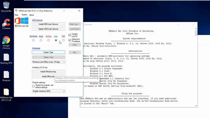Select the TAP radio button
The image size is (210, 118).
tap(63, 40)
